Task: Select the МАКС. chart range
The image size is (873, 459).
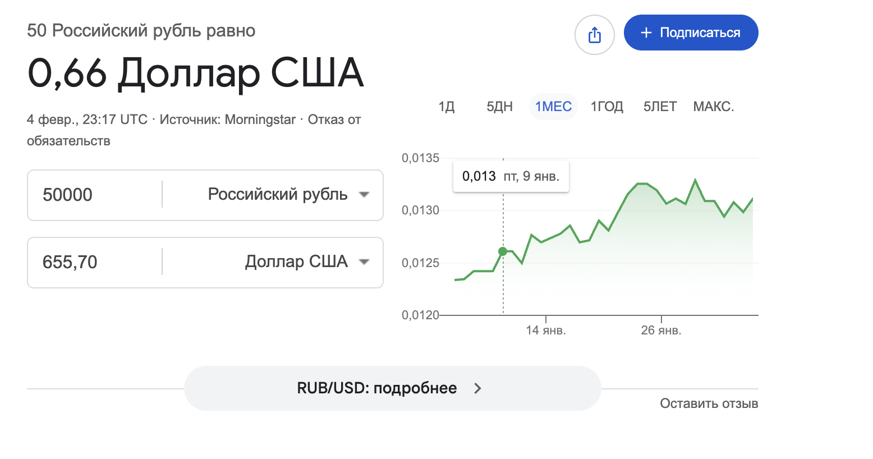Action: click(714, 107)
